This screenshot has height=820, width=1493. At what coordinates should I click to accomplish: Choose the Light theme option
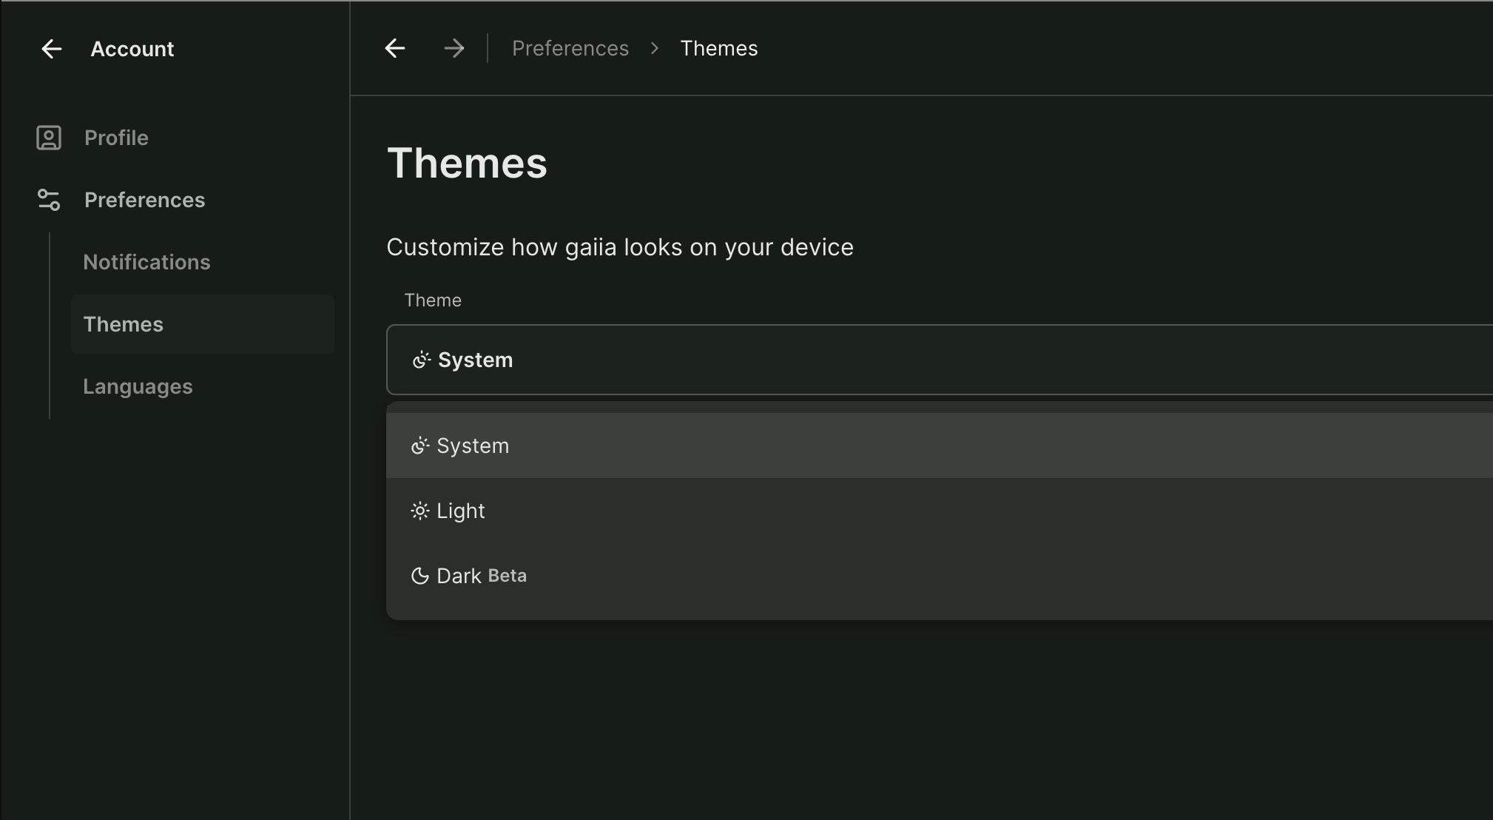[940, 511]
